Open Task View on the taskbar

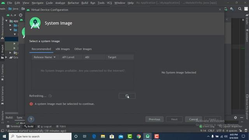click(85, 136)
